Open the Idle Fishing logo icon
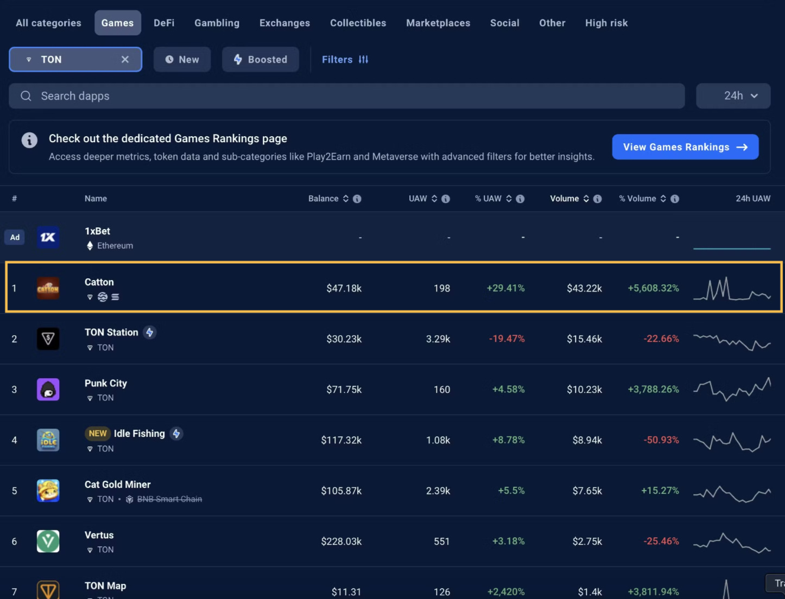Image resolution: width=785 pixels, height=599 pixels. point(48,440)
